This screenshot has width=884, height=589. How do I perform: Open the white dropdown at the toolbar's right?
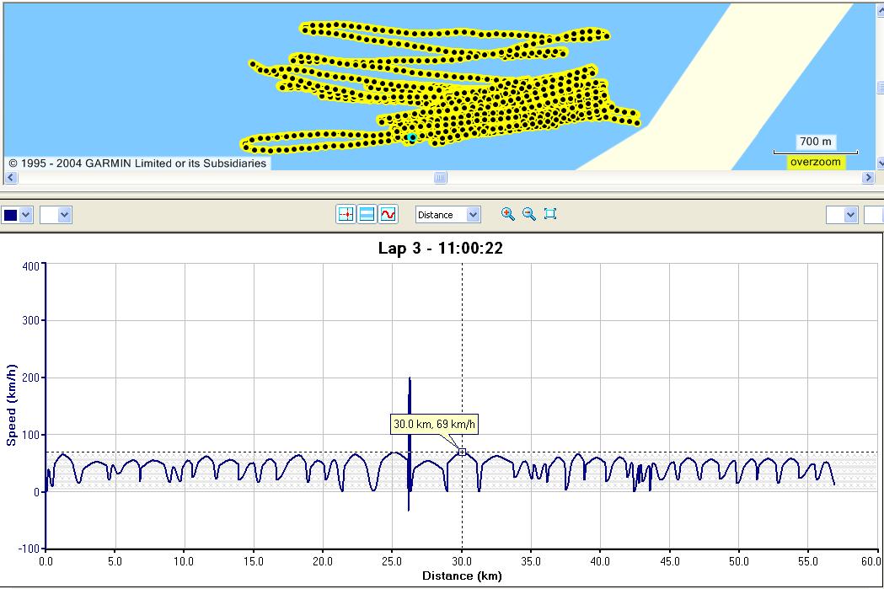(x=849, y=215)
